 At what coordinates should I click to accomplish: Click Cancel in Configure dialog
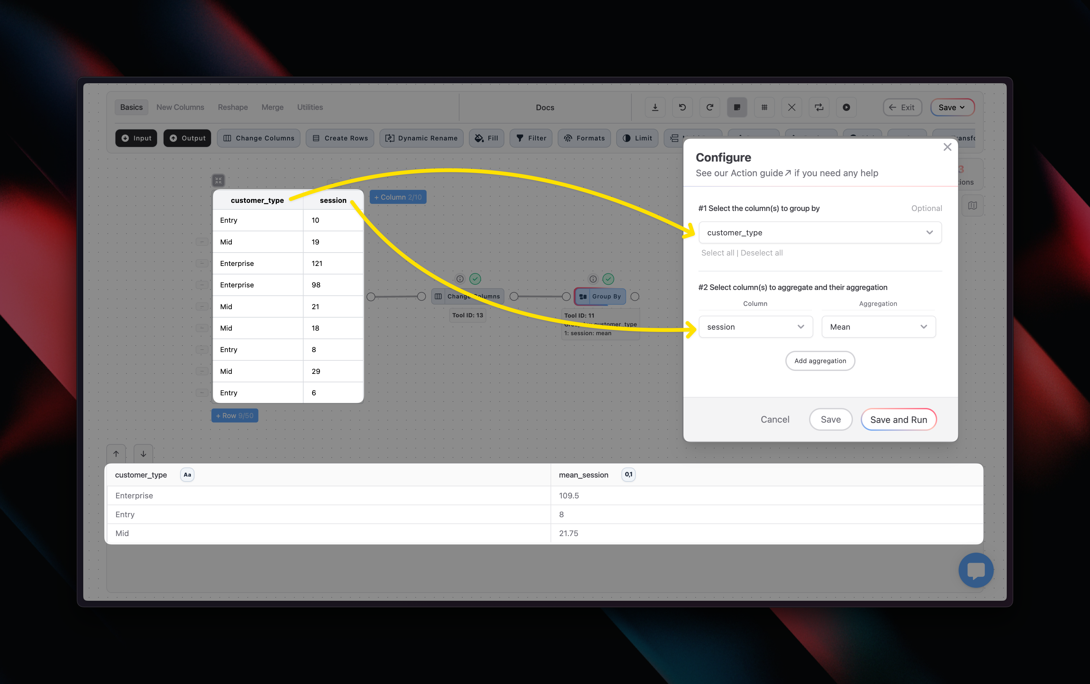click(775, 419)
